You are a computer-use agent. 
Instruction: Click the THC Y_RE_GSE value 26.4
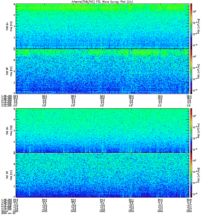44,202
